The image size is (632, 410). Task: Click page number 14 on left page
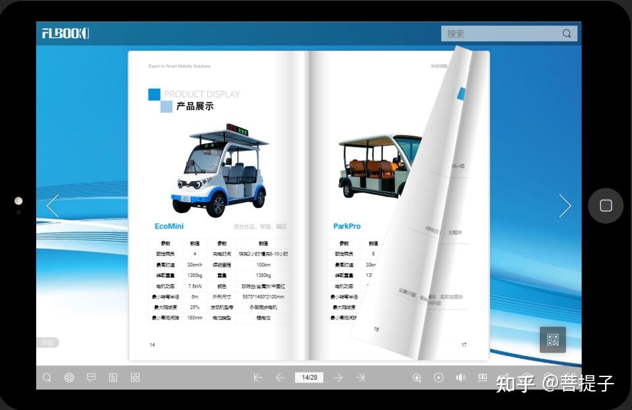[152, 345]
